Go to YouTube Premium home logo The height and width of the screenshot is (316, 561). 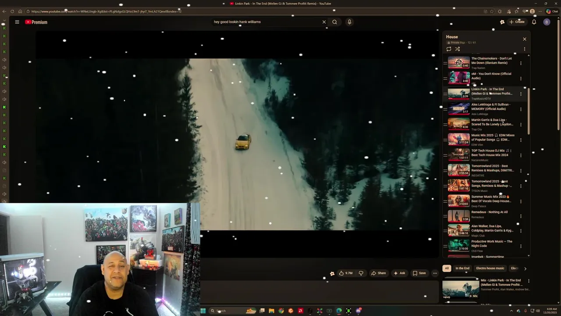pyautogui.click(x=36, y=22)
